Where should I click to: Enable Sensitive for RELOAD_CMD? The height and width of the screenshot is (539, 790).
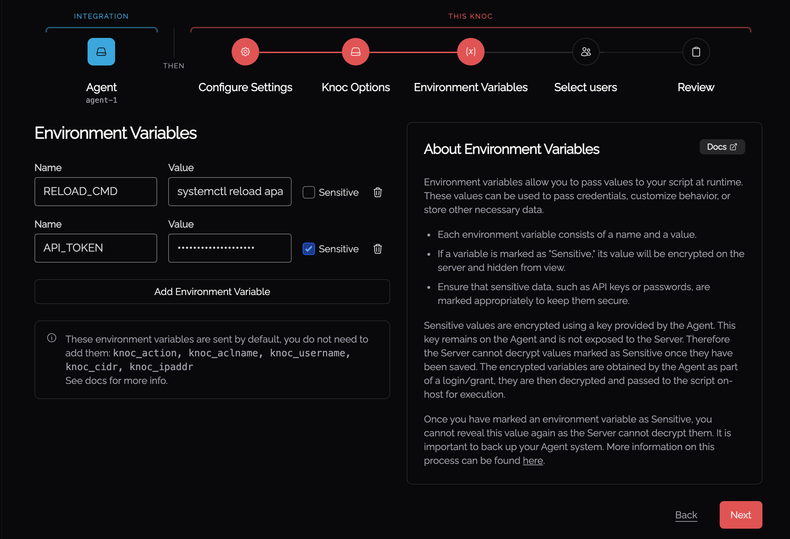click(x=308, y=192)
